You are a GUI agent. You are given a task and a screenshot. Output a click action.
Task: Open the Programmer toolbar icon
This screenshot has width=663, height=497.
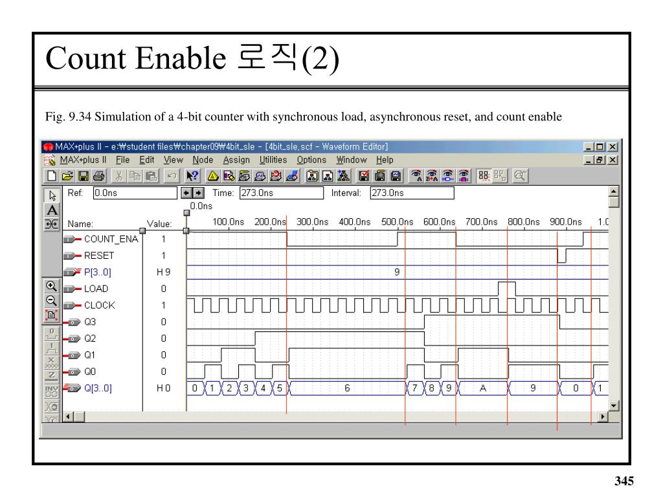pos(292,176)
